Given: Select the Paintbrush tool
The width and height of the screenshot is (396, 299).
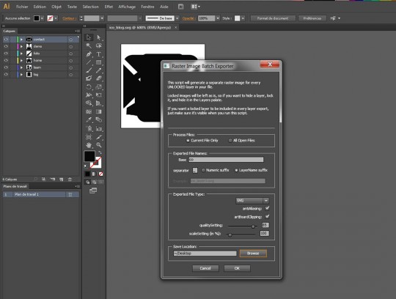Looking at the screenshot, I should 89,70.
